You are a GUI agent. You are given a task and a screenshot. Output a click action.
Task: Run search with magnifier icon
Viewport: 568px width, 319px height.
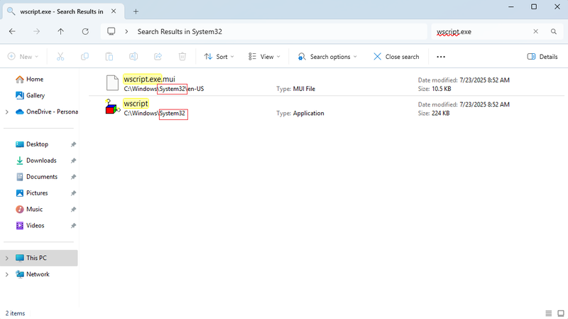[x=554, y=31]
